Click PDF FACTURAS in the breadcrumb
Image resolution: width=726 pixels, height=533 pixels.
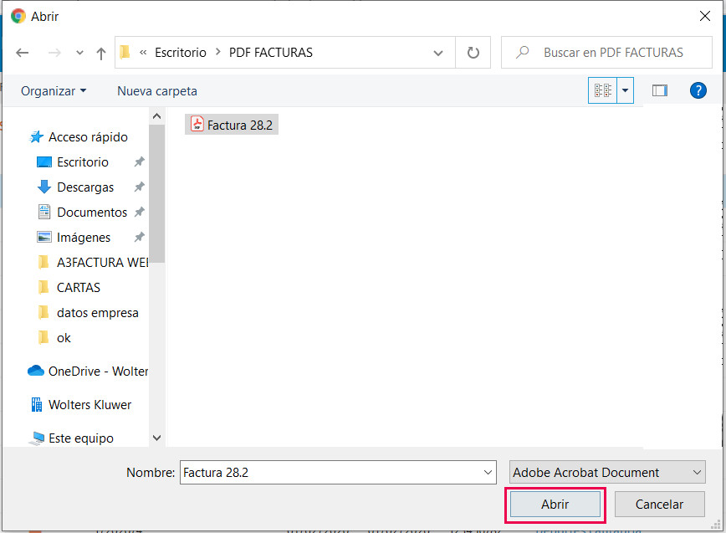271,53
